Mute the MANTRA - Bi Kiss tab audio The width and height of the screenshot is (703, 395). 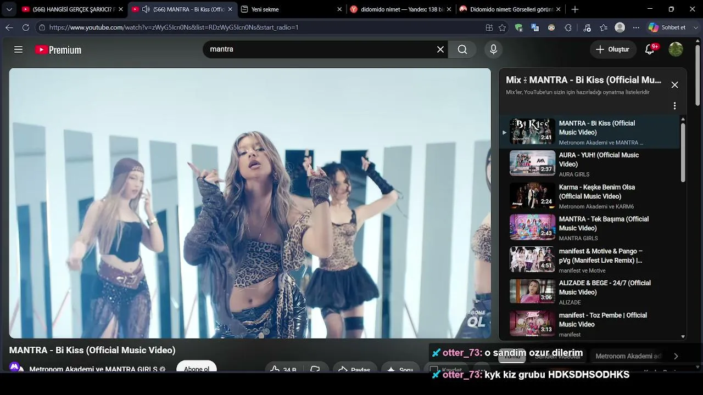click(x=146, y=9)
